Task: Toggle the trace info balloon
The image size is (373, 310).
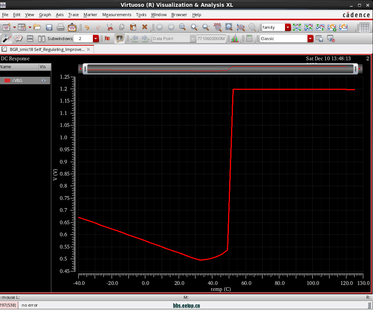Action: point(119,39)
